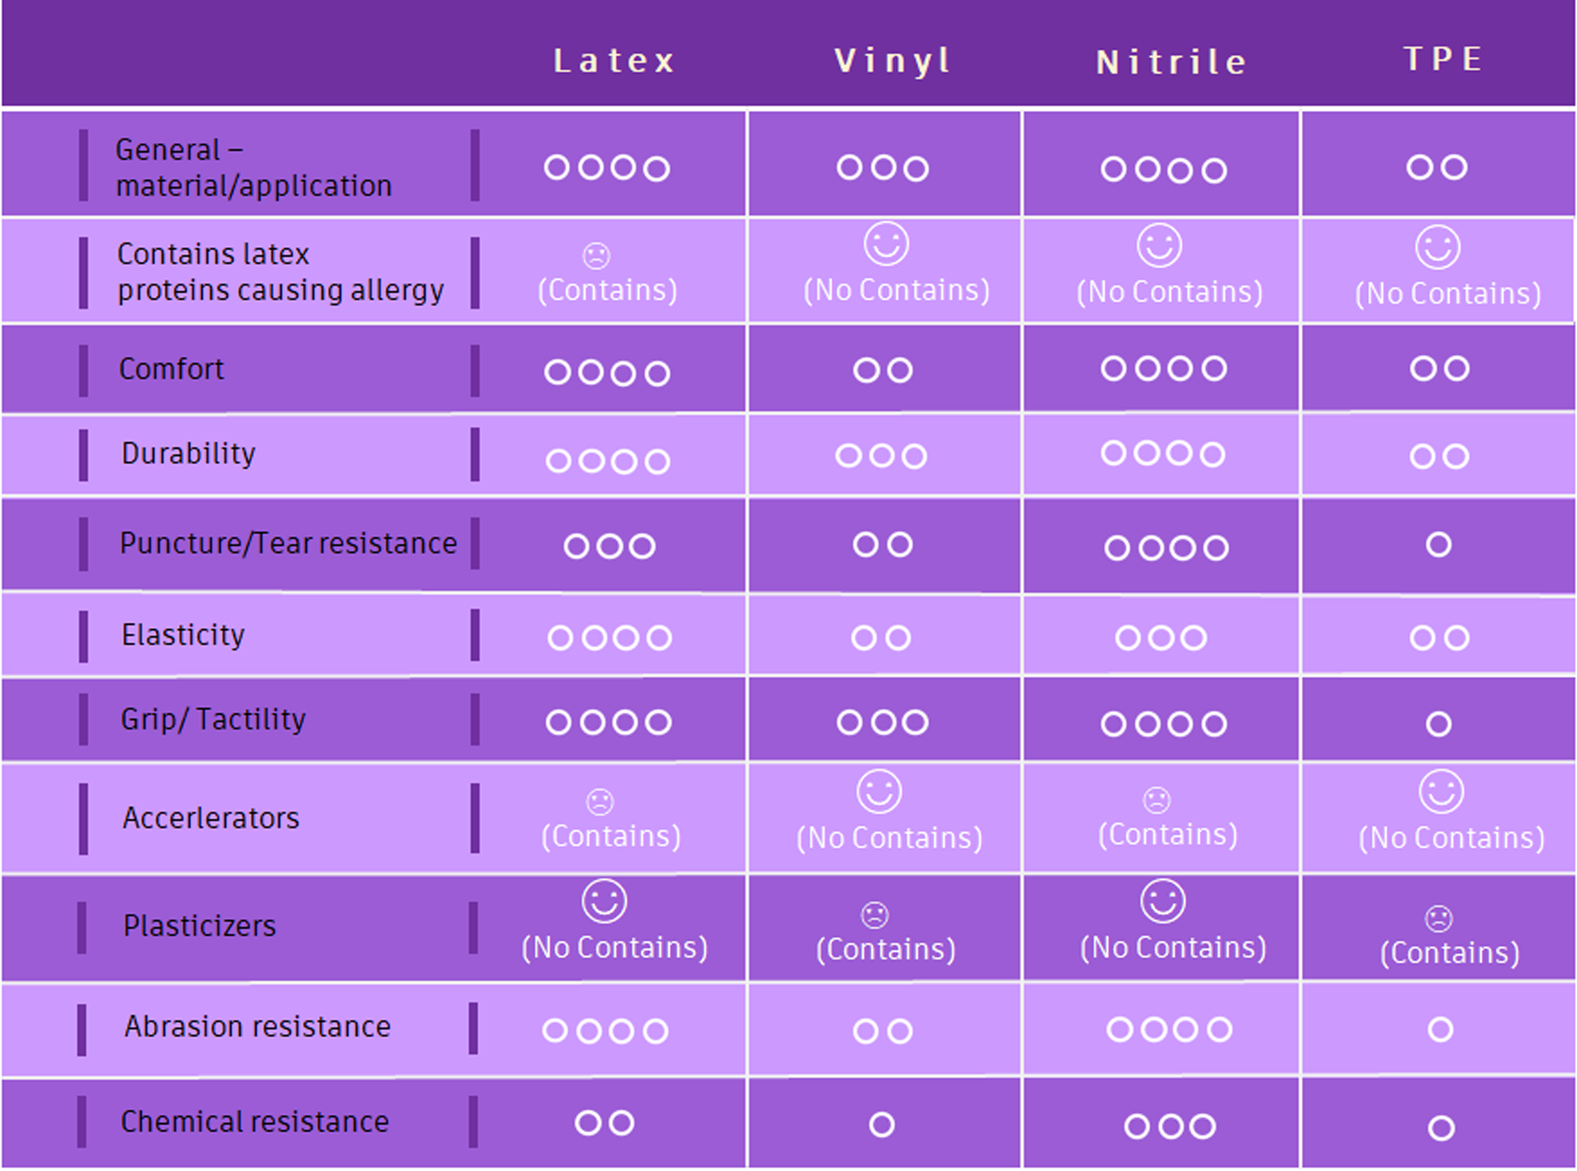Click the Puncture/Tear resistance label
This screenshot has height=1171, width=1577.
(x=289, y=544)
